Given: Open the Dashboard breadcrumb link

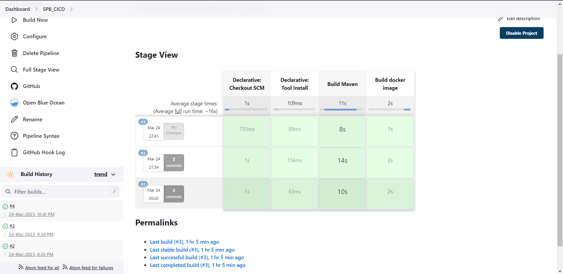Looking at the screenshot, I should (17, 9).
